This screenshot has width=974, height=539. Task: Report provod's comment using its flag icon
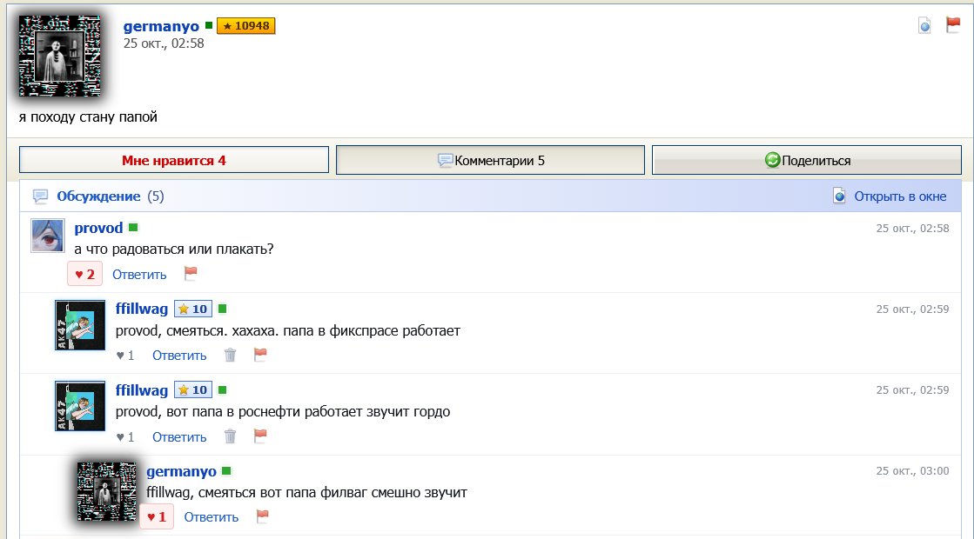point(191,274)
